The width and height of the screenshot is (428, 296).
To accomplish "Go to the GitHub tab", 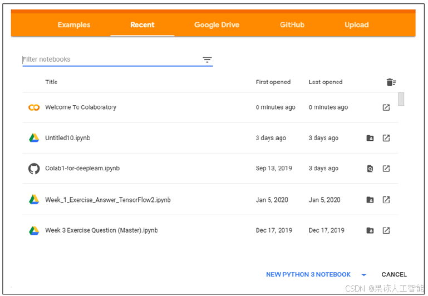I will tap(292, 25).
